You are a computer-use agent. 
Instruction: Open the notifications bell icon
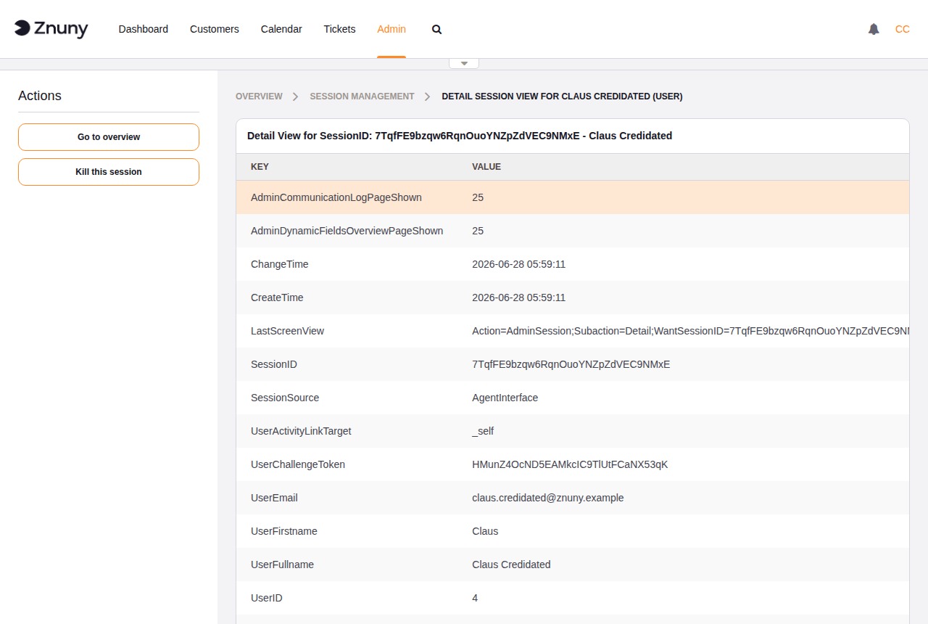pyautogui.click(x=874, y=29)
